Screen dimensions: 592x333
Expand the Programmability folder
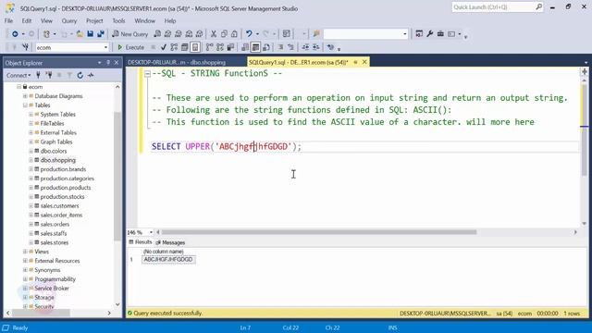[25, 279]
